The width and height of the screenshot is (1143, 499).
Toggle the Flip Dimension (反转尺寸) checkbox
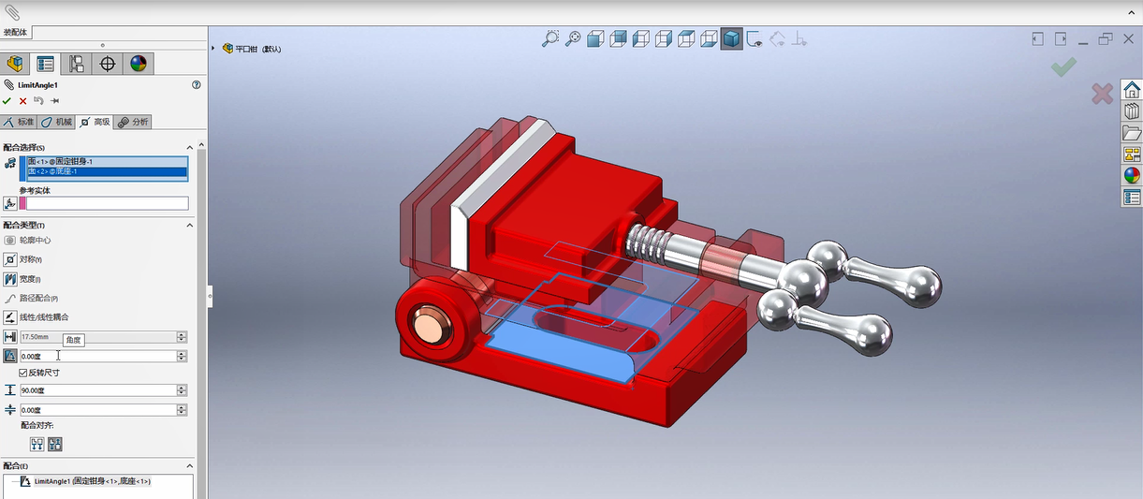[x=23, y=373]
